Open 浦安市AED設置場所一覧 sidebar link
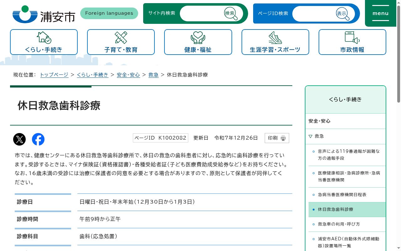Screen dimensions: 401x251 pos(348,242)
